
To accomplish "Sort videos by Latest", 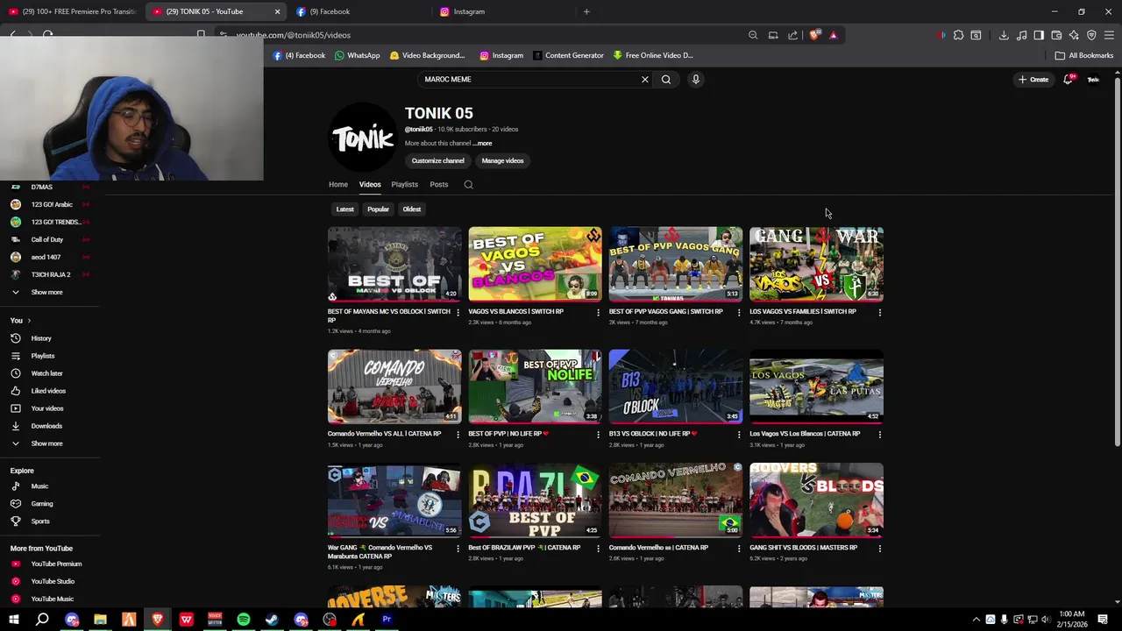I will (345, 209).
